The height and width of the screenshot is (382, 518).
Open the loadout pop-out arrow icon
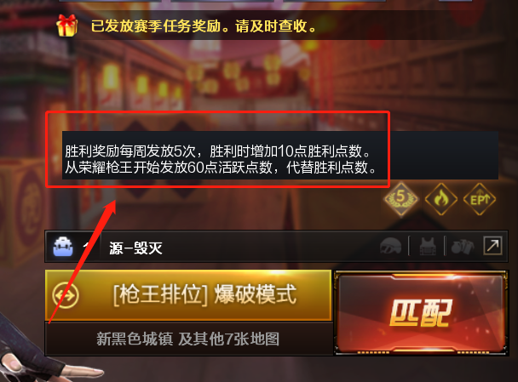493,245
